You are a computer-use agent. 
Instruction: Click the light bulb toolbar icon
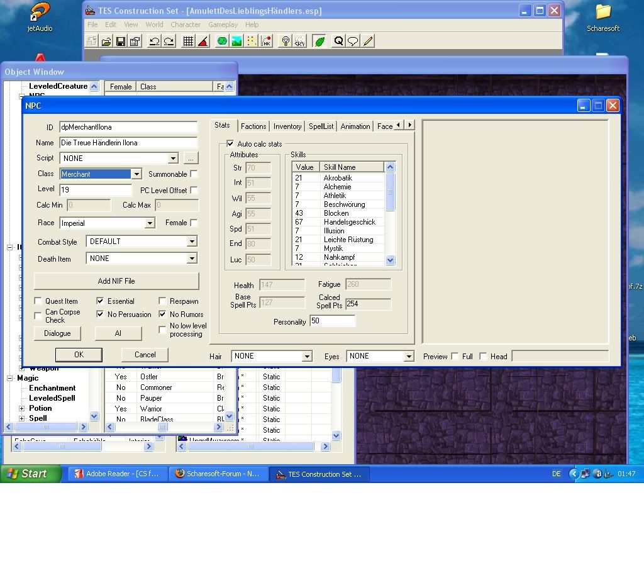coord(286,42)
